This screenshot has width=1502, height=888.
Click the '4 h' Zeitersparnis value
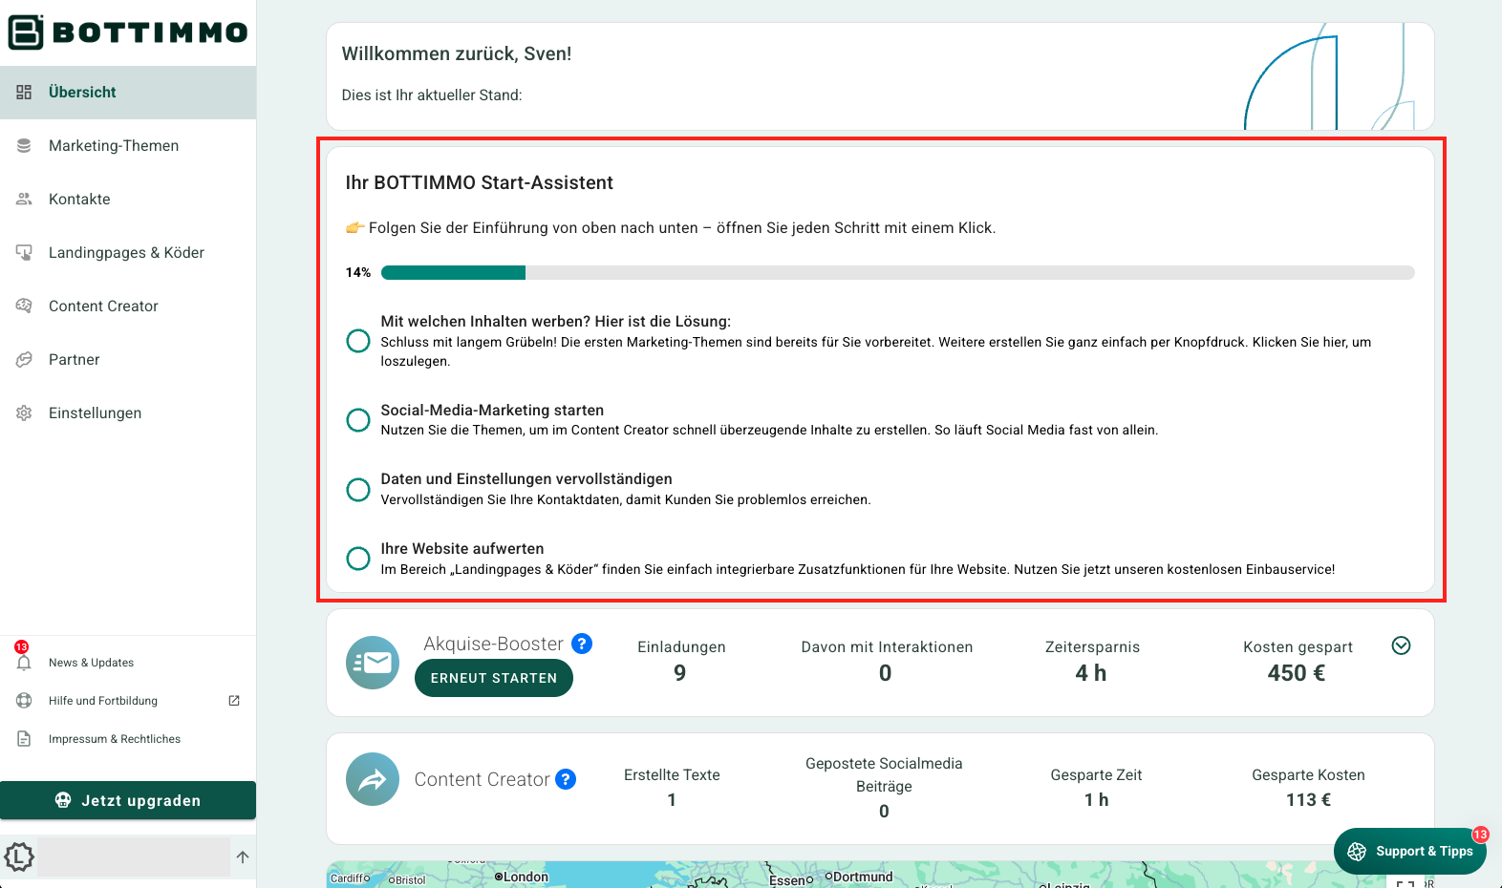click(x=1091, y=673)
